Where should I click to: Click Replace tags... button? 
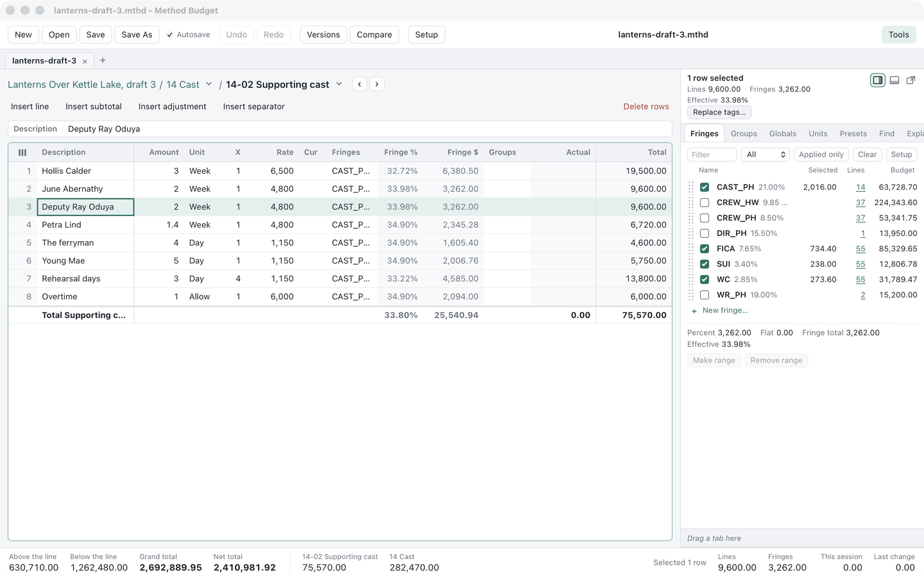coord(719,112)
